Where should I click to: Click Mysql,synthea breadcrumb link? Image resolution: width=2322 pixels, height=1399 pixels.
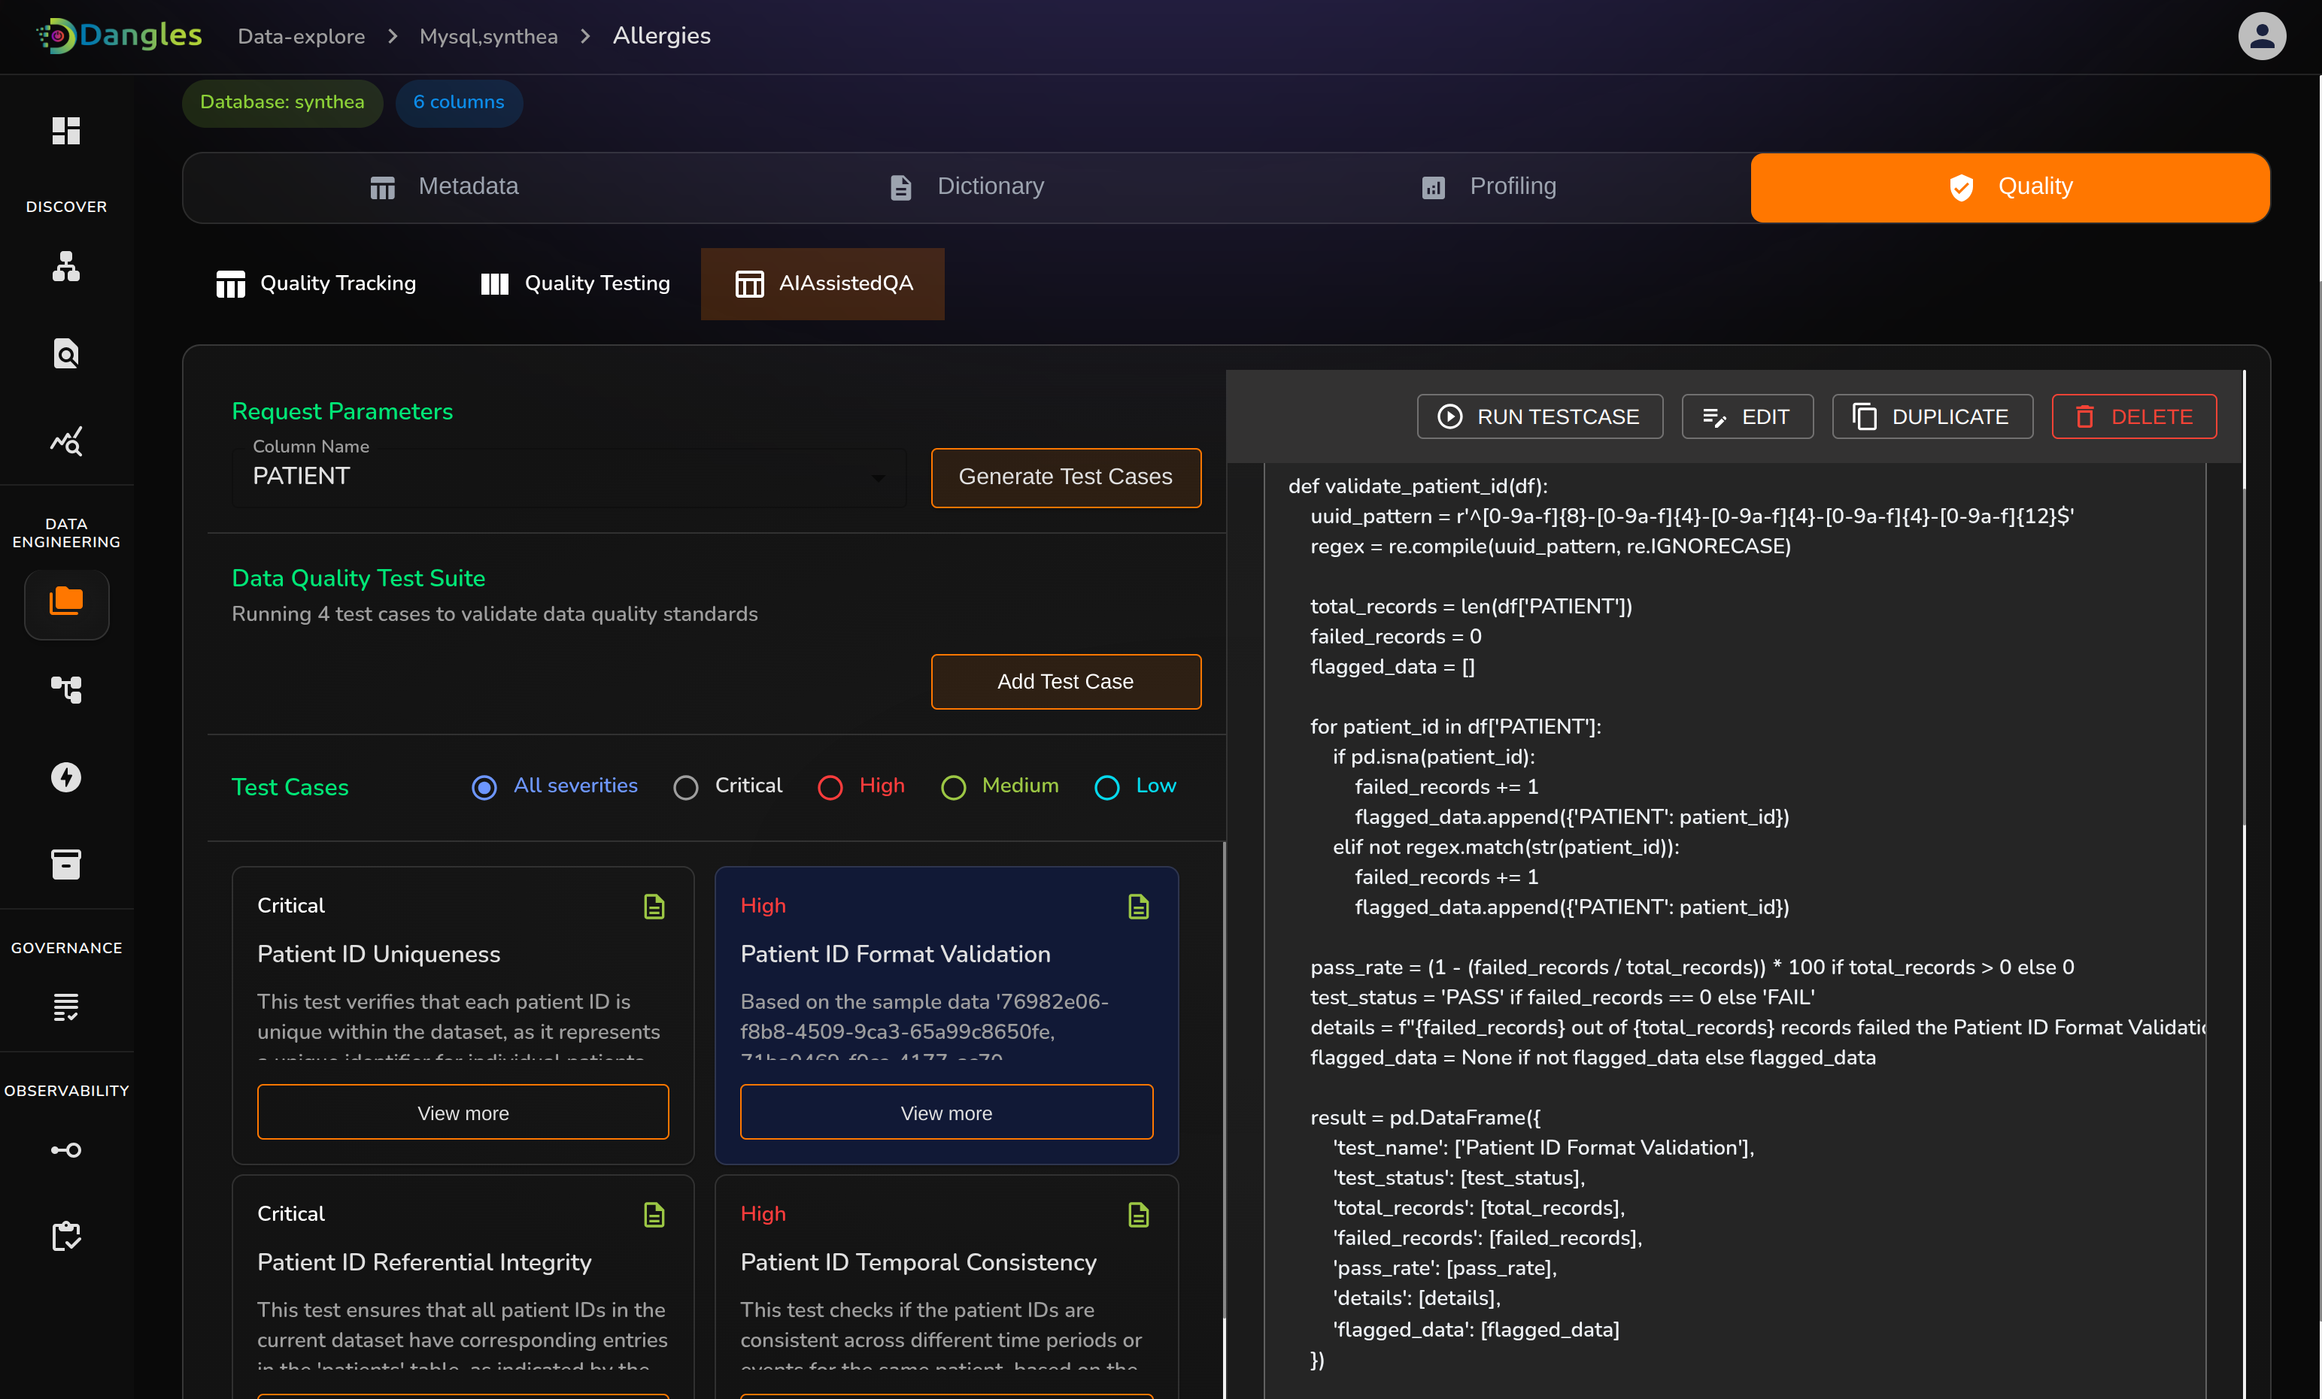point(488,36)
